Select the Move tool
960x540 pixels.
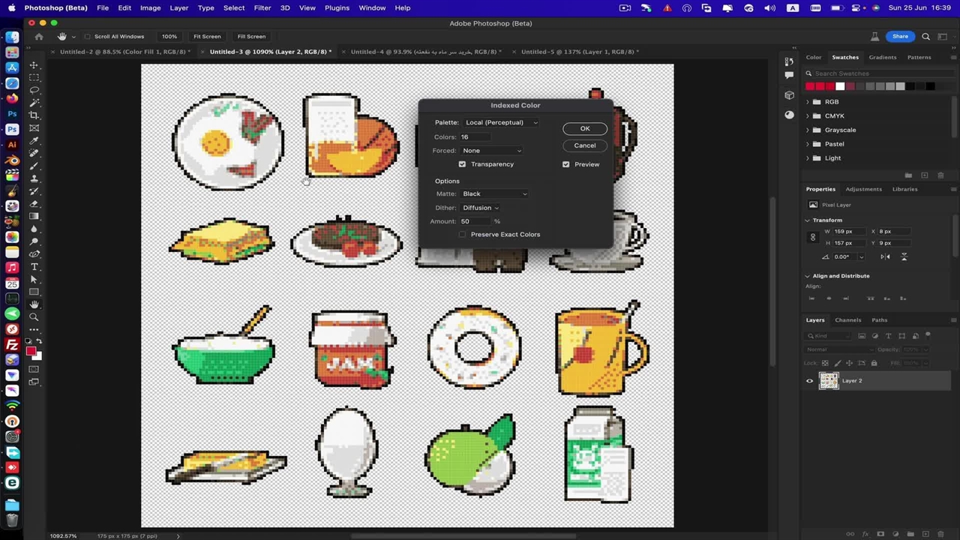(x=34, y=65)
